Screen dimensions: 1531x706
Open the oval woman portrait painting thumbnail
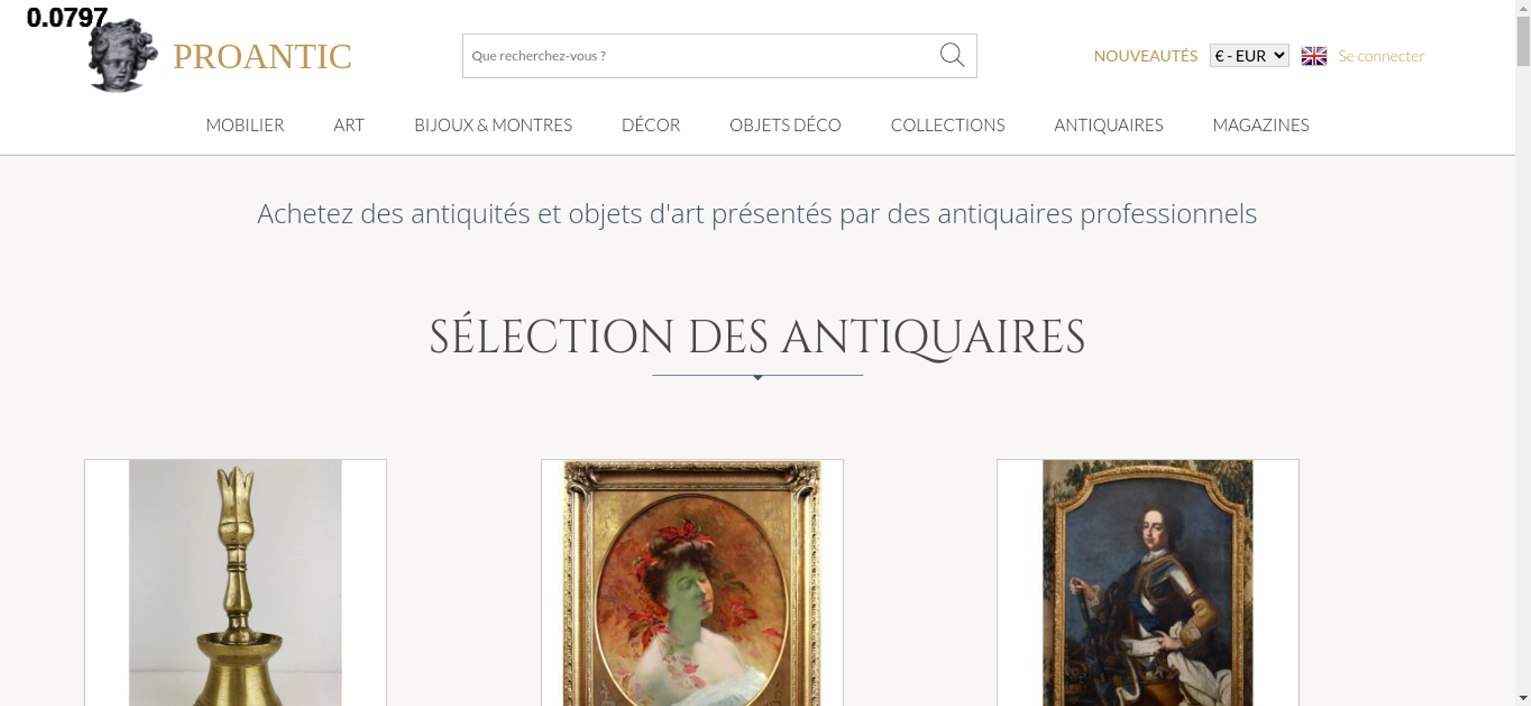(692, 583)
